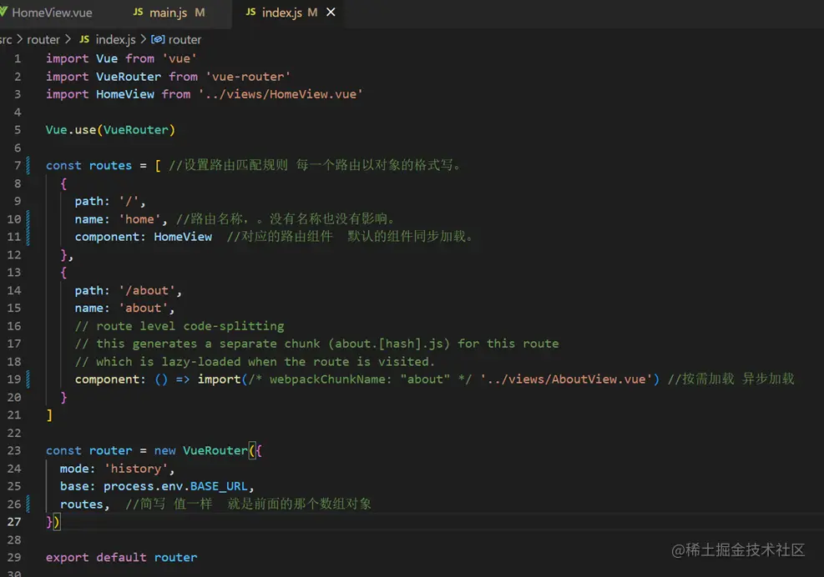Click the JS icon in breadcrumb

(84, 39)
